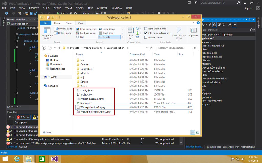Click the Visual Studio taskbar icon
This screenshot has width=262, height=163.
54,159
